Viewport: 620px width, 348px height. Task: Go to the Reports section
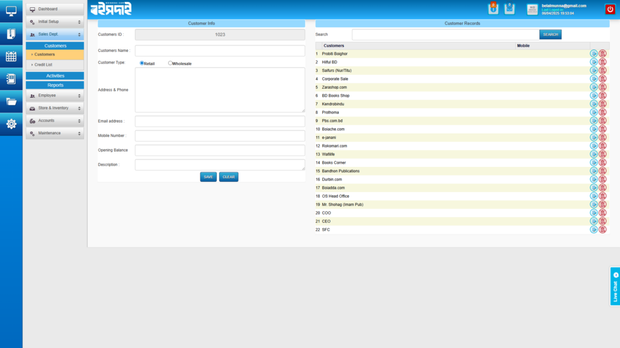tap(55, 85)
